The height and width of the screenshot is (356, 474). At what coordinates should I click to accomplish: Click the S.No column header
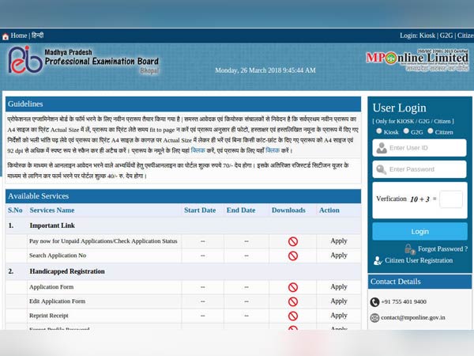pyautogui.click(x=15, y=210)
